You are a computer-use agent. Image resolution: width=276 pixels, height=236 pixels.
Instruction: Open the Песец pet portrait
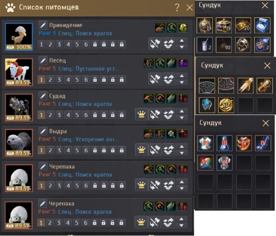(x=19, y=72)
